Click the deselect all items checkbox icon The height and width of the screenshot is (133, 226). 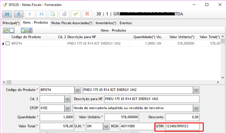12,30
